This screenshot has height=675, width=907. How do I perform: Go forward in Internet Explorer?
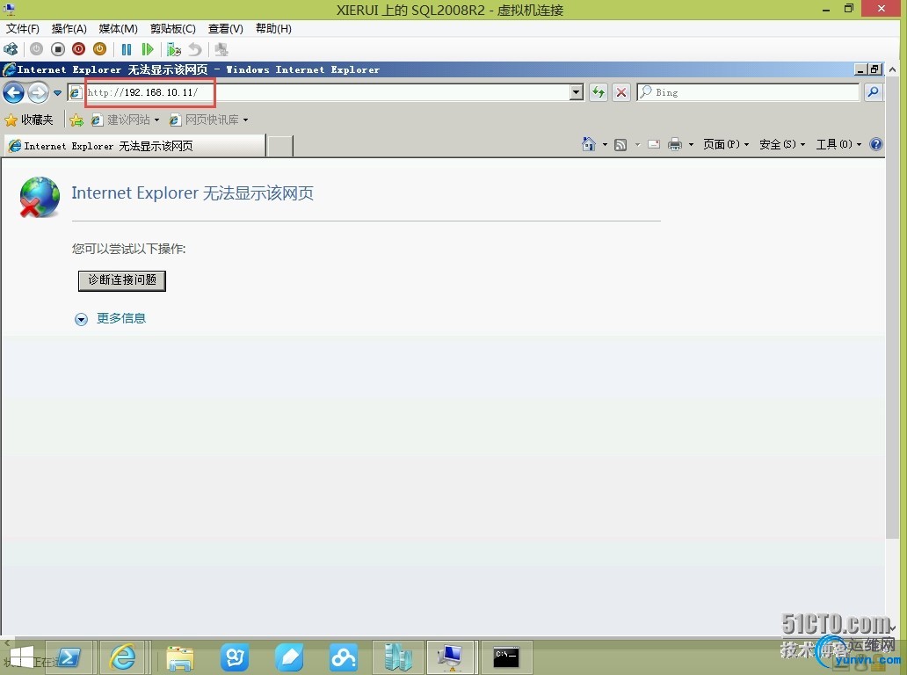tap(38, 92)
